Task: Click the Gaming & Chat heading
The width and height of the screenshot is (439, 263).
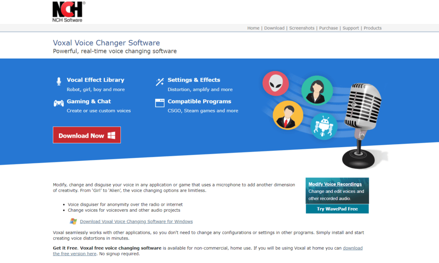Action: pos(89,101)
